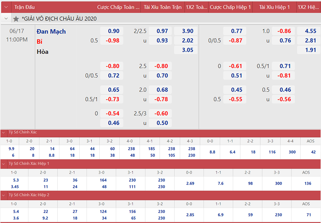This screenshot has height=223, width=321.
Task: Collapse the Tỷ Số Chính Xác section
Action: tap(3, 132)
